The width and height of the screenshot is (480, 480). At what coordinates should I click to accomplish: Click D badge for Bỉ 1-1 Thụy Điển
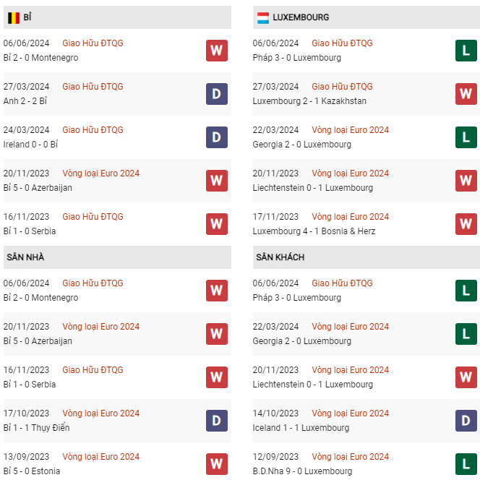[217, 421]
